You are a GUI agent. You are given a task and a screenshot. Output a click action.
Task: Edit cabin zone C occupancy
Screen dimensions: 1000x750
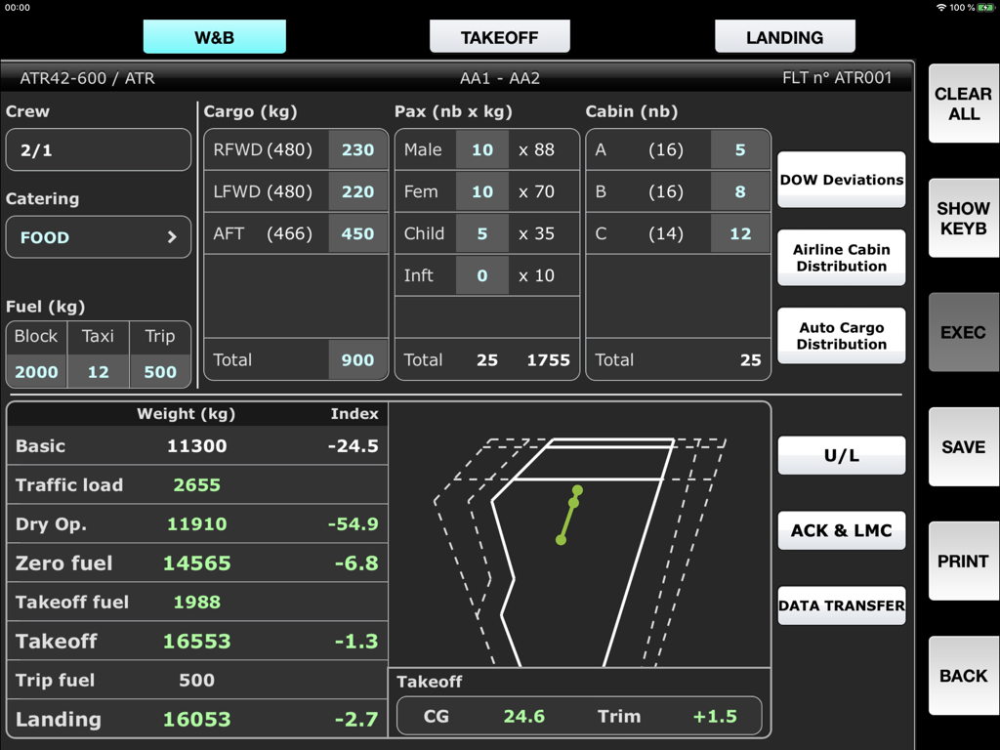click(x=740, y=233)
